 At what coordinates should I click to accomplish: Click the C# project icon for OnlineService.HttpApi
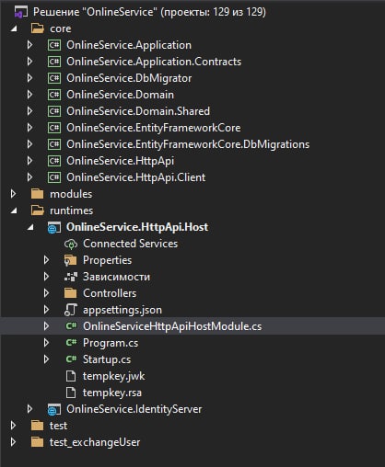tap(54, 161)
